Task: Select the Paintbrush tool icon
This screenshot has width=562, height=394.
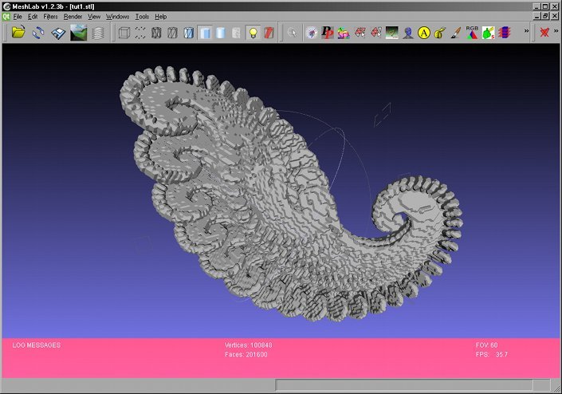Action: [x=454, y=33]
